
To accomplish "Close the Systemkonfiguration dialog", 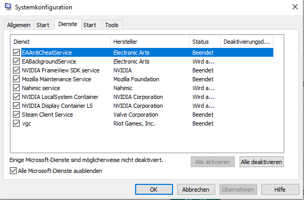I will pos(295,7).
